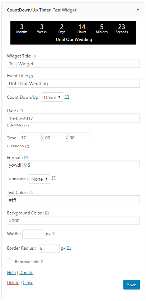The height and width of the screenshot is (301, 146).
Task: Delete this widget via Delete link
Action: click(13, 283)
